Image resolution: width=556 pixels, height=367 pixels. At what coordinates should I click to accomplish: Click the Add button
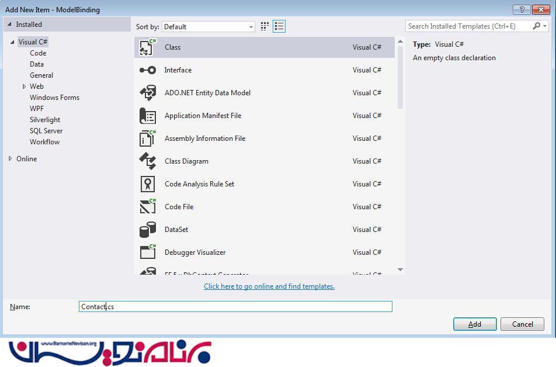(475, 324)
